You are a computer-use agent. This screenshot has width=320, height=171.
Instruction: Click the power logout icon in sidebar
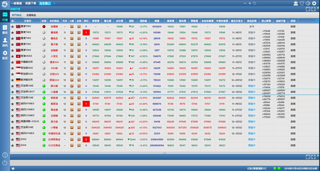5,162
